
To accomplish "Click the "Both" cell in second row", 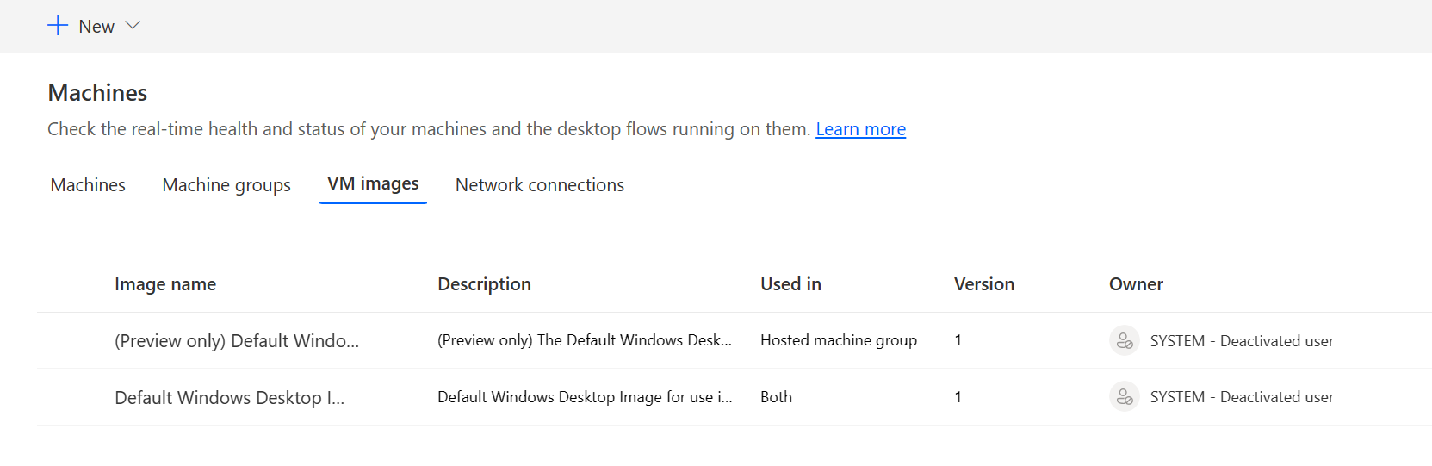I will click(x=776, y=397).
